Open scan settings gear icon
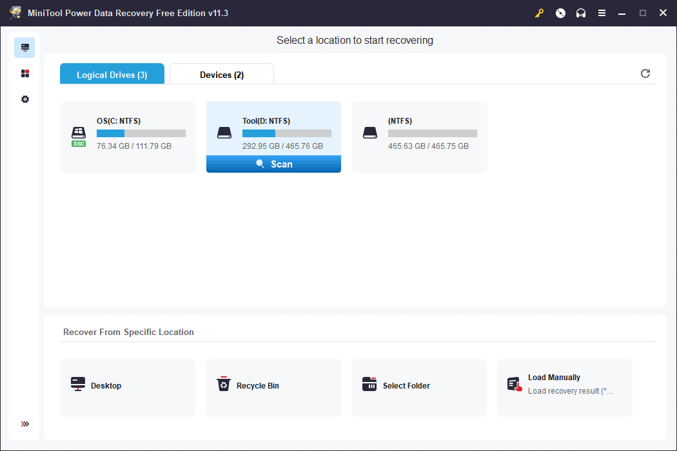The width and height of the screenshot is (677, 451). [25, 99]
